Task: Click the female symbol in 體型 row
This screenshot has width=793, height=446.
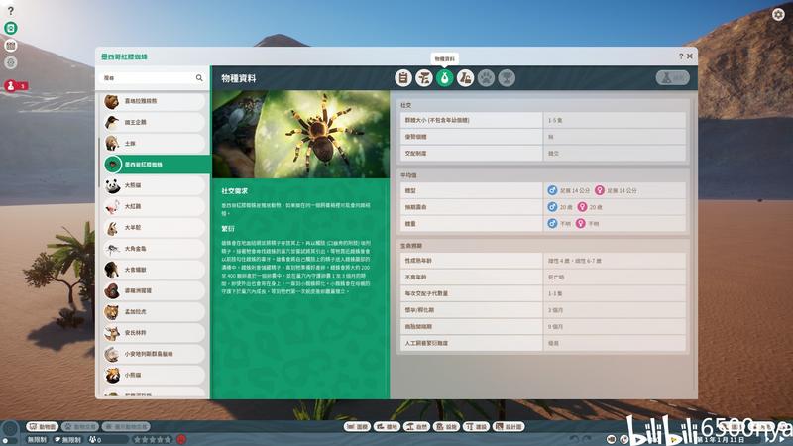Action: [600, 190]
